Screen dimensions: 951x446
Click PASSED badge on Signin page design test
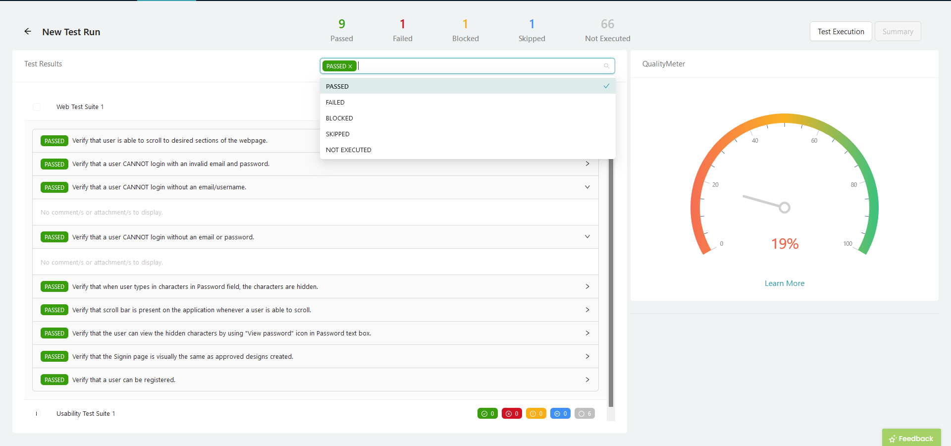point(54,357)
